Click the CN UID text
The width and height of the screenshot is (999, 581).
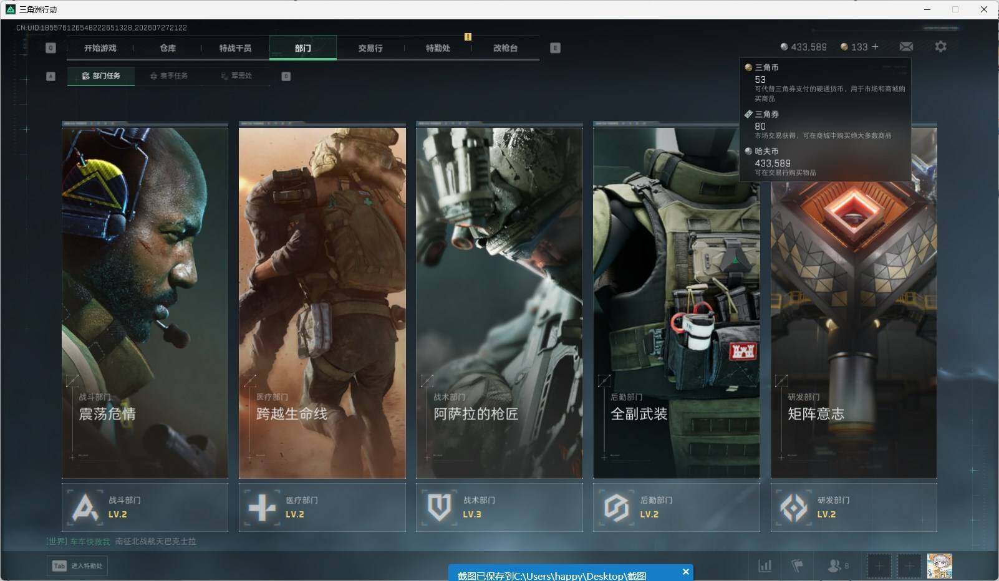tap(102, 28)
